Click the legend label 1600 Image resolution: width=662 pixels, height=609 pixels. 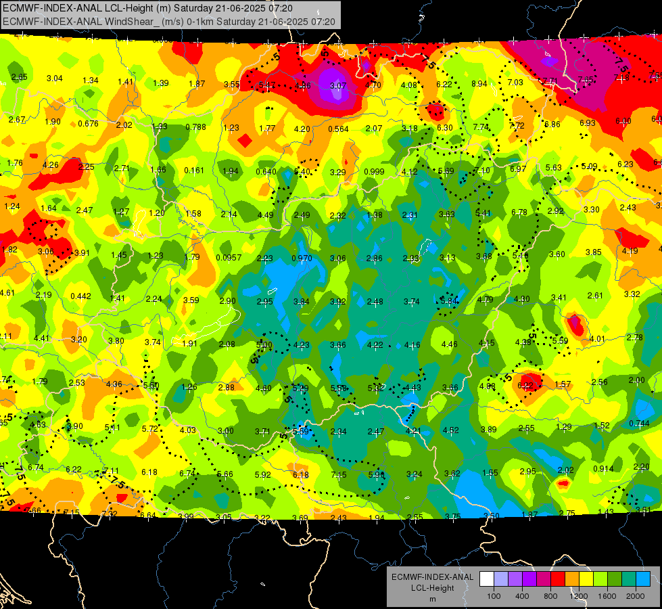[x=607, y=596]
